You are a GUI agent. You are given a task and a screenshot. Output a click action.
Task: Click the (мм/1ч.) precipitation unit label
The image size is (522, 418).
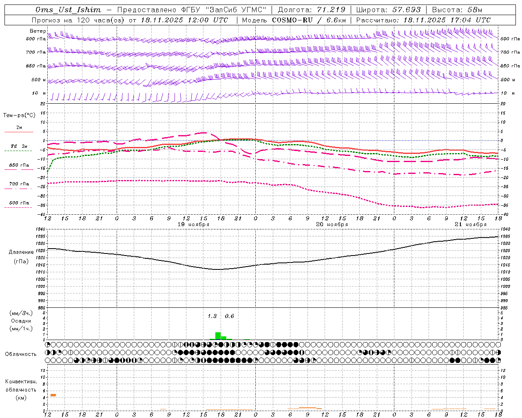coord(21,329)
